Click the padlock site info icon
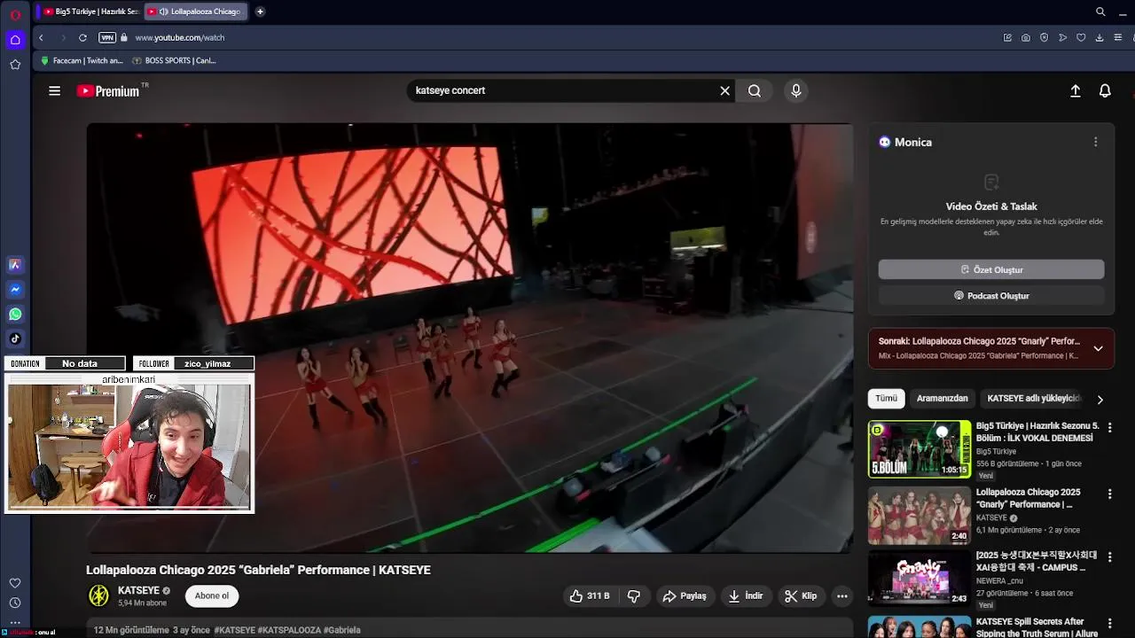The height and width of the screenshot is (638, 1135). tap(124, 37)
